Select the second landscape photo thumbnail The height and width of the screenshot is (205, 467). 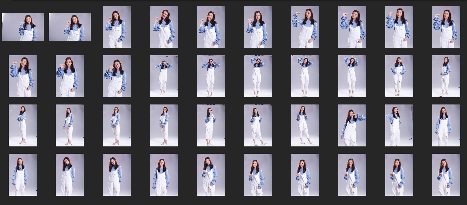(70, 27)
